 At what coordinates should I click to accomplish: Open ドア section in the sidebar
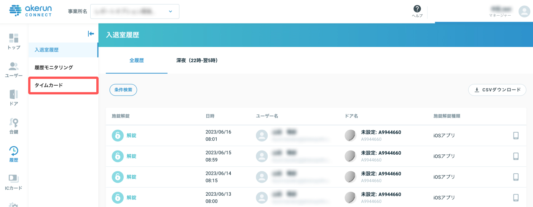[14, 98]
